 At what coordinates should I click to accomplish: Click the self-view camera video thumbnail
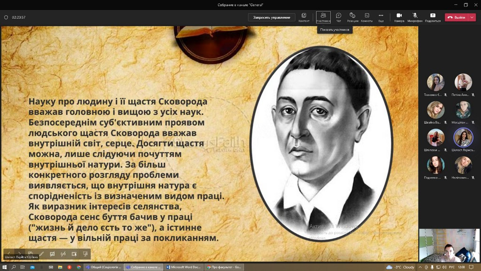(x=449, y=245)
